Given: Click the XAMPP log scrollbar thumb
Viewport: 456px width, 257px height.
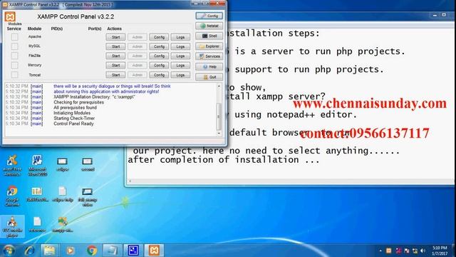Looking at the screenshot, I should click(x=219, y=116).
